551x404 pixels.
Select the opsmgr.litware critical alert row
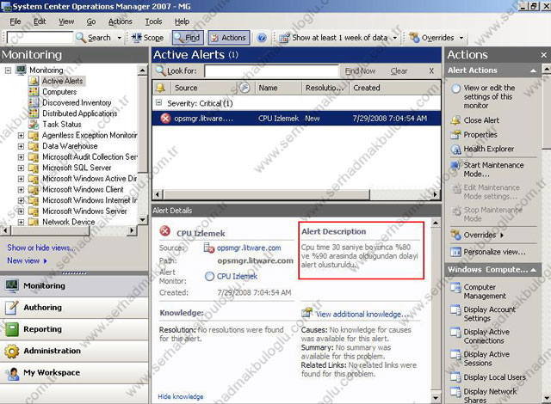pos(296,119)
